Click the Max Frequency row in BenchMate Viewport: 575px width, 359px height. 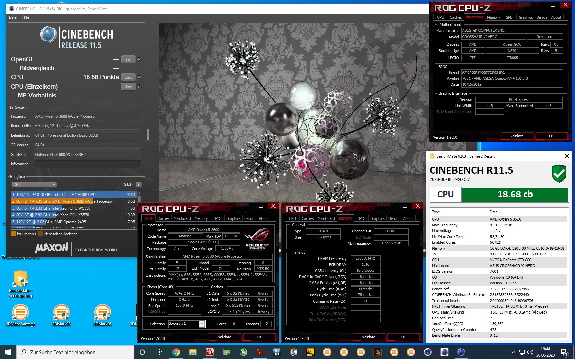pyautogui.click(x=499, y=225)
